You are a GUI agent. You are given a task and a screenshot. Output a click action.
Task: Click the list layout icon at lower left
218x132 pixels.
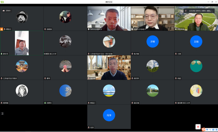[x=2, y=114]
